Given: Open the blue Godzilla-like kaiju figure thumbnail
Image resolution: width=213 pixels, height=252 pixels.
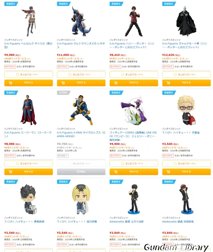Looking at the screenshot, I should click(x=81, y=21).
